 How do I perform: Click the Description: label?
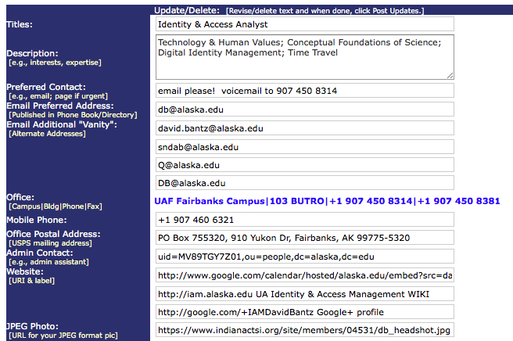[x=32, y=53]
